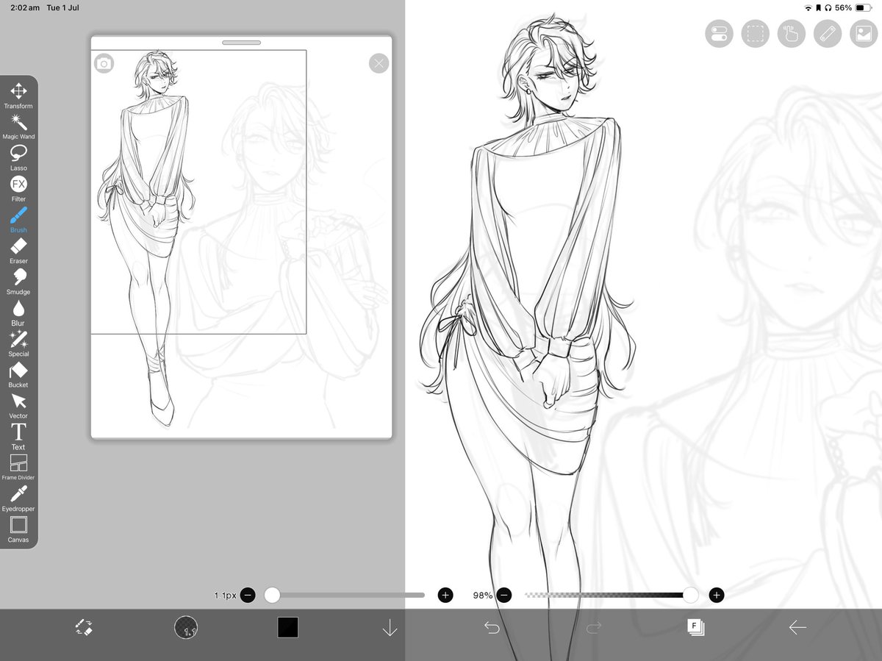Open the Frame Divider tool

pyautogui.click(x=18, y=467)
